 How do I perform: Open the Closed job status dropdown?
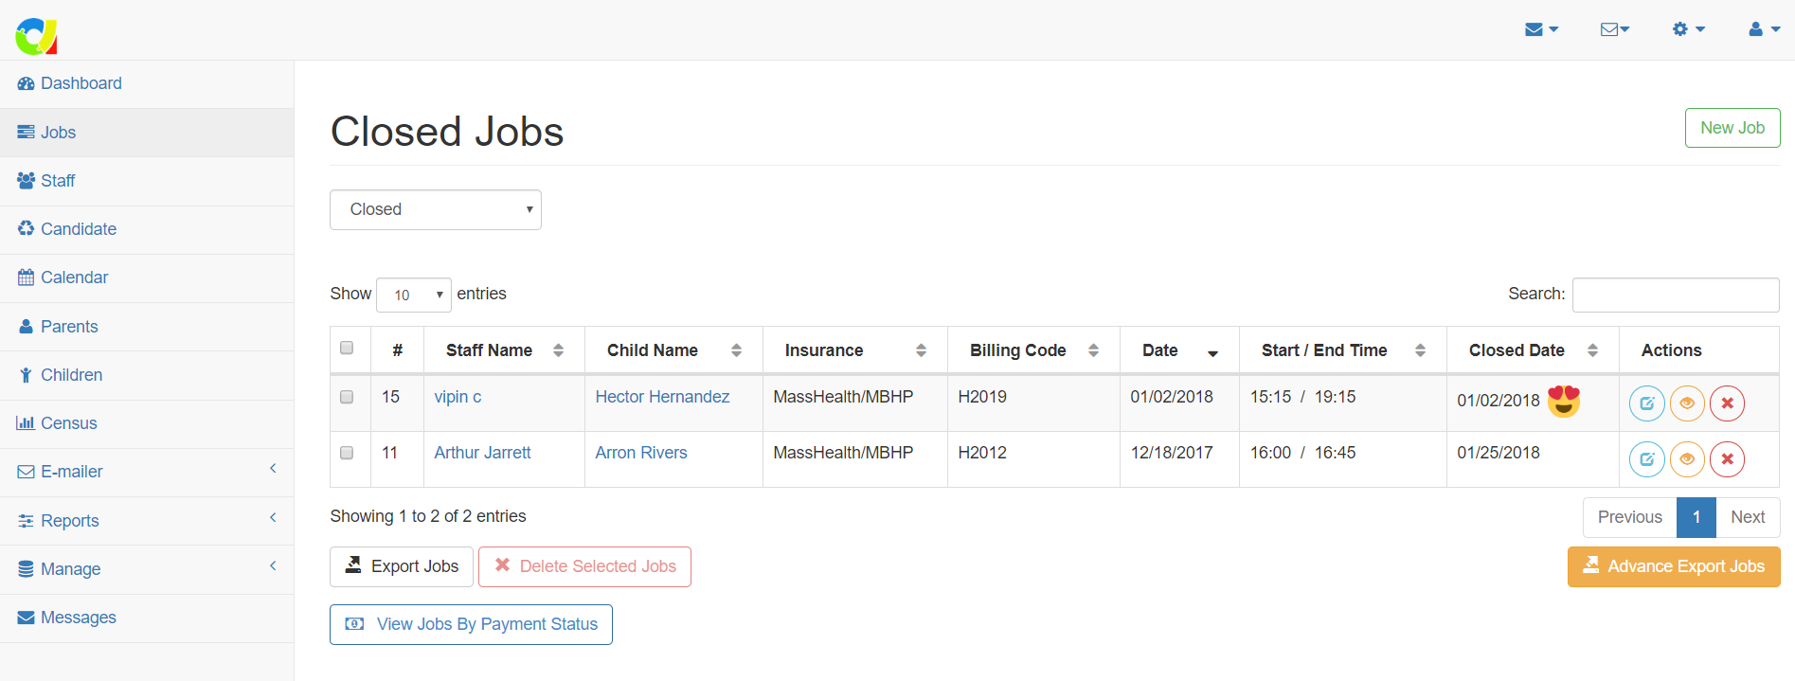point(435,209)
